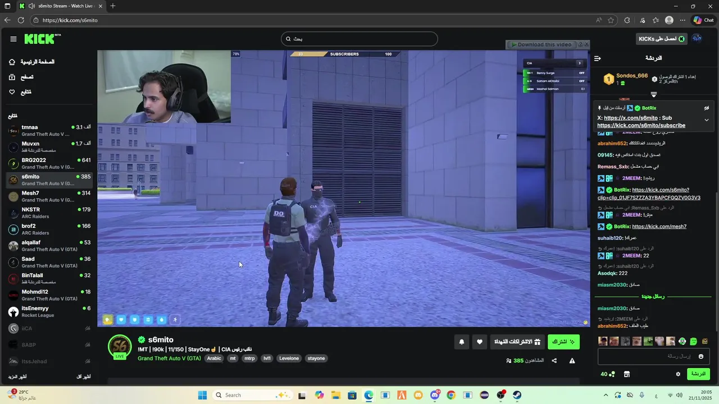This screenshot has height=404, width=719.
Task: Open the shop icon below chat
Action: 627,374
